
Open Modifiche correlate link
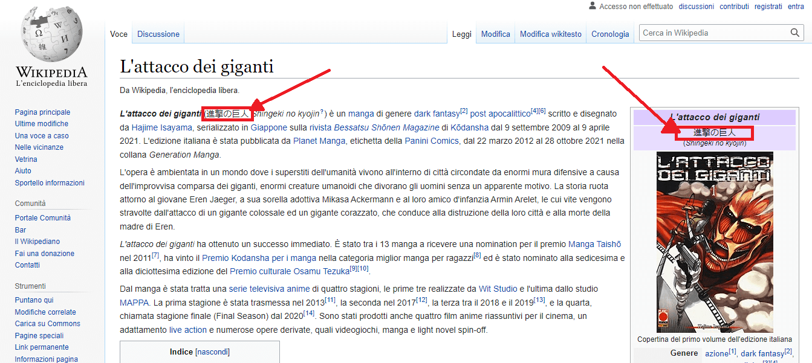pos(45,312)
